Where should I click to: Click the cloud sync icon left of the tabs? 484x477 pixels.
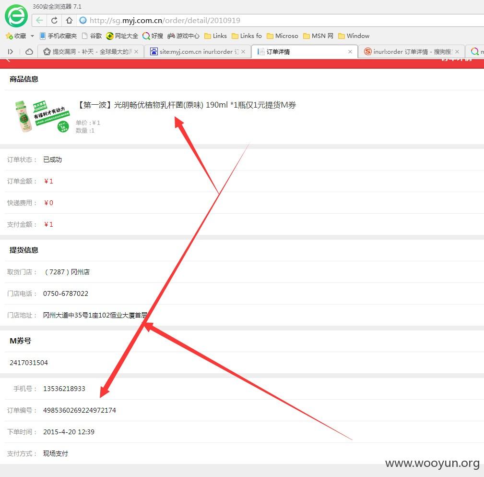click(x=29, y=51)
